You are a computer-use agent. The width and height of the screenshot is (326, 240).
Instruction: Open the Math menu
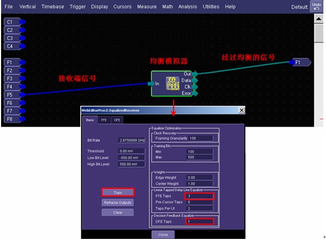[x=167, y=7]
